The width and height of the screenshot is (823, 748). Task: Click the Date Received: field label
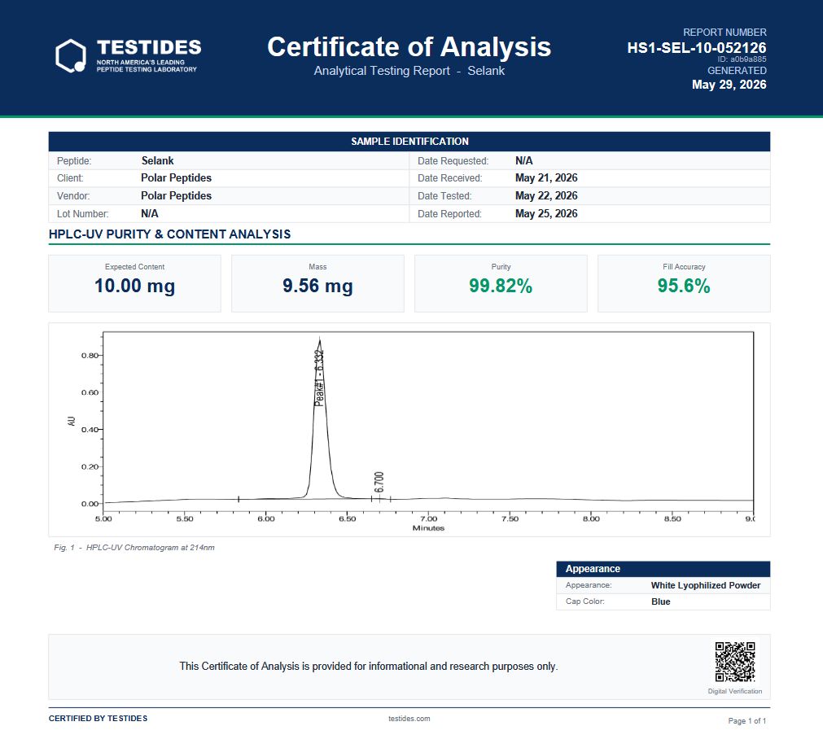coord(450,178)
